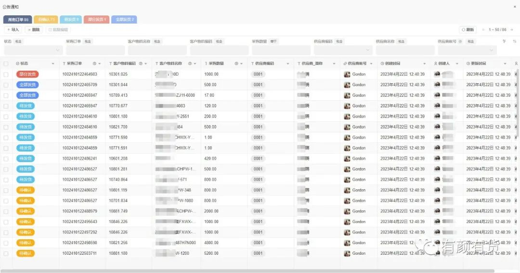Click the 采购订单 filter input field
Image resolution: width=520 pixels, height=273 pixels.
click(x=95, y=51)
